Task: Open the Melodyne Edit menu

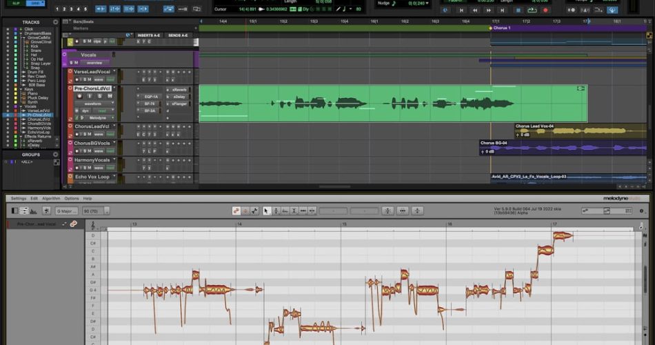Action: point(34,199)
